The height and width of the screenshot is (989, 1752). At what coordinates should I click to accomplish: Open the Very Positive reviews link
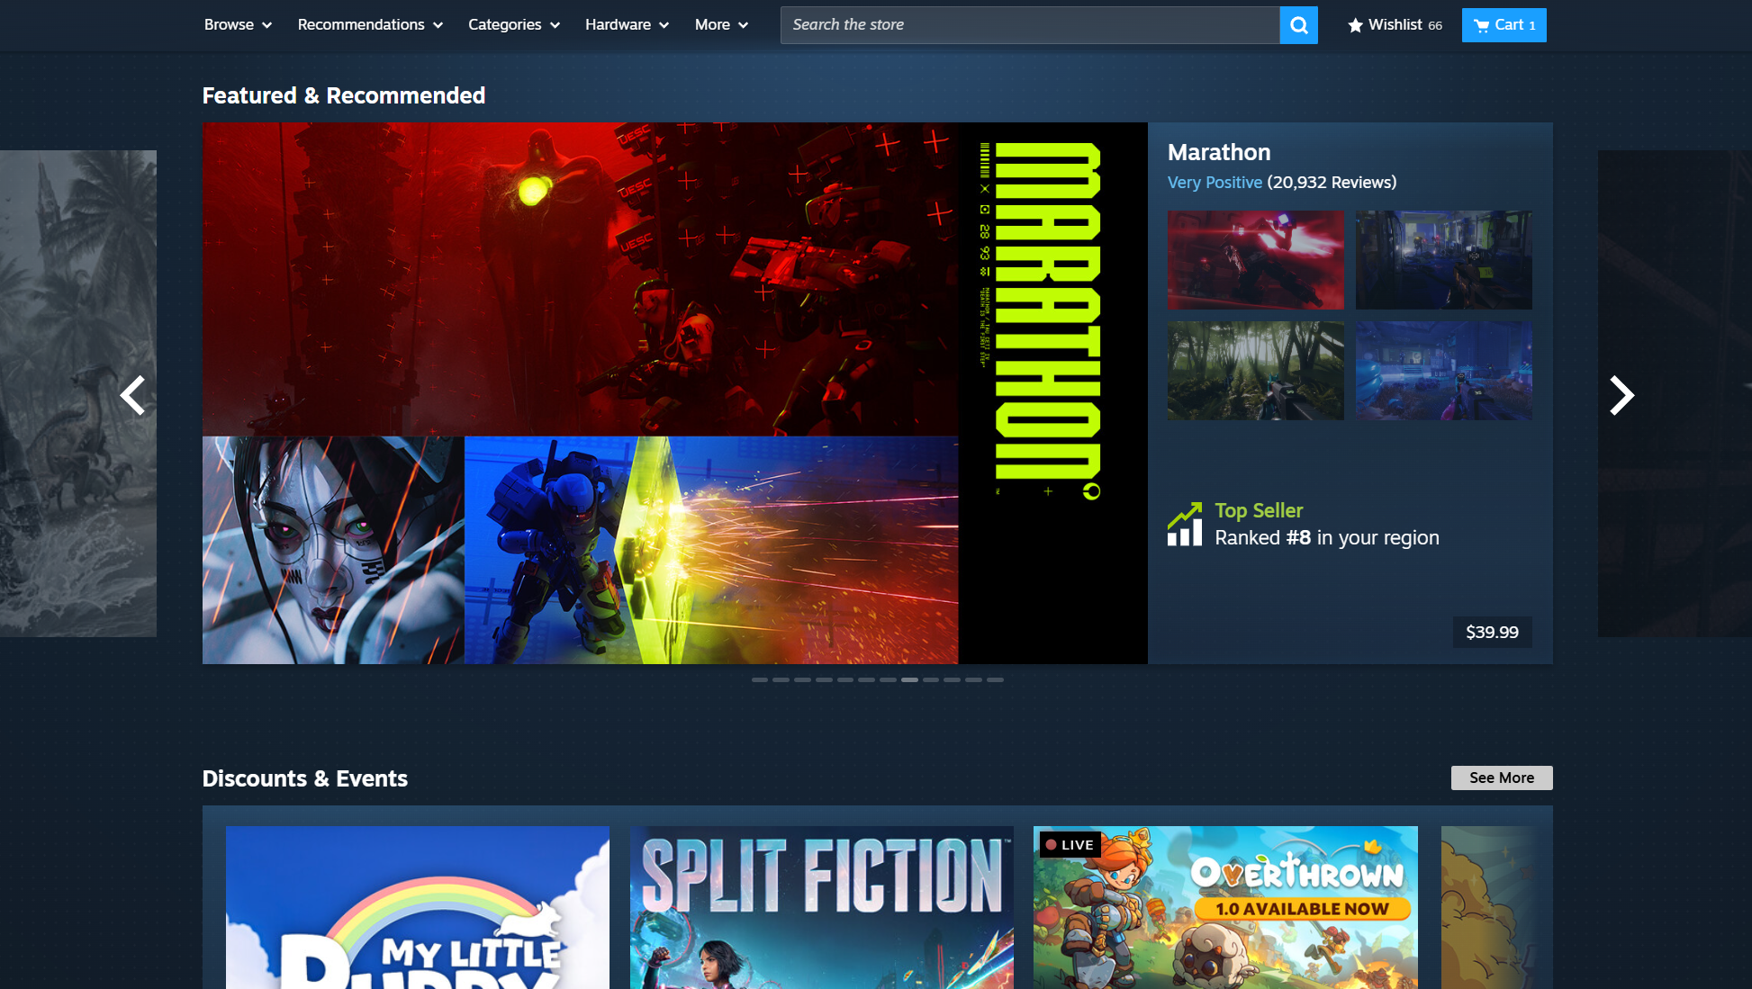(x=1215, y=182)
